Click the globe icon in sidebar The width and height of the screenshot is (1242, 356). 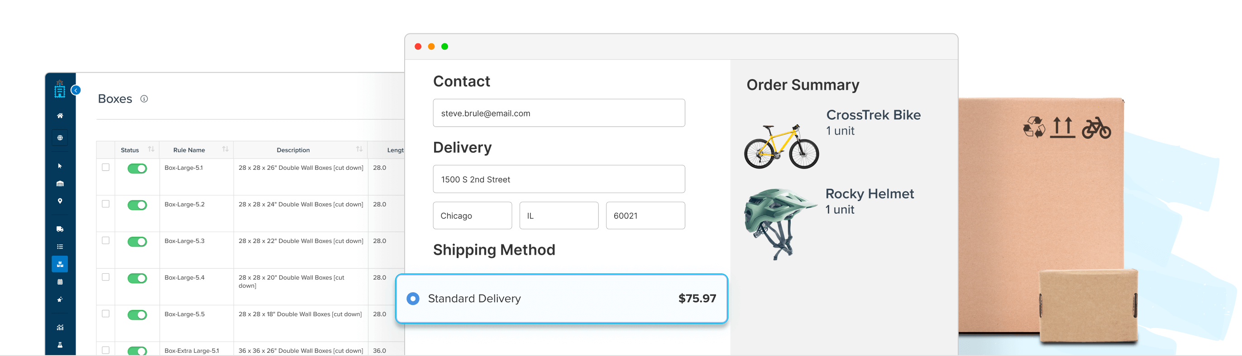(60, 138)
